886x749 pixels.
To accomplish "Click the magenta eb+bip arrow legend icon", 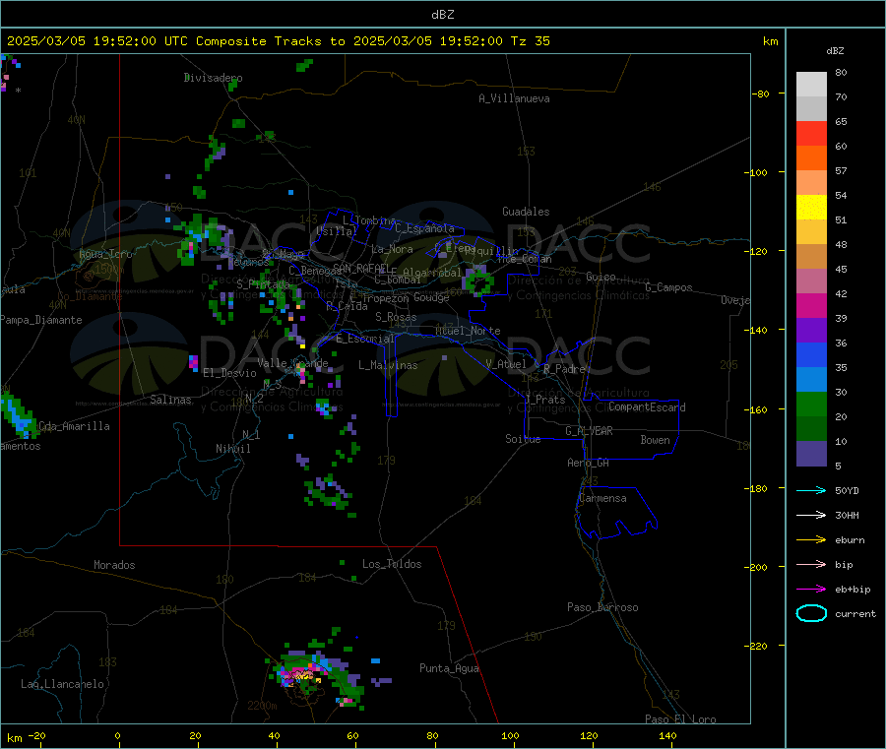I will (811, 590).
